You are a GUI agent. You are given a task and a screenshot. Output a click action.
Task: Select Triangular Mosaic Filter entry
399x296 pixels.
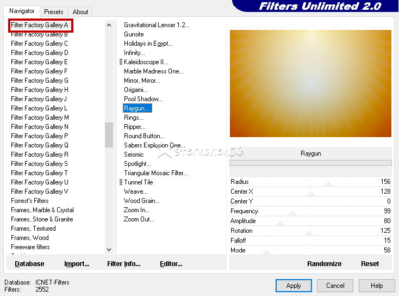click(155, 173)
